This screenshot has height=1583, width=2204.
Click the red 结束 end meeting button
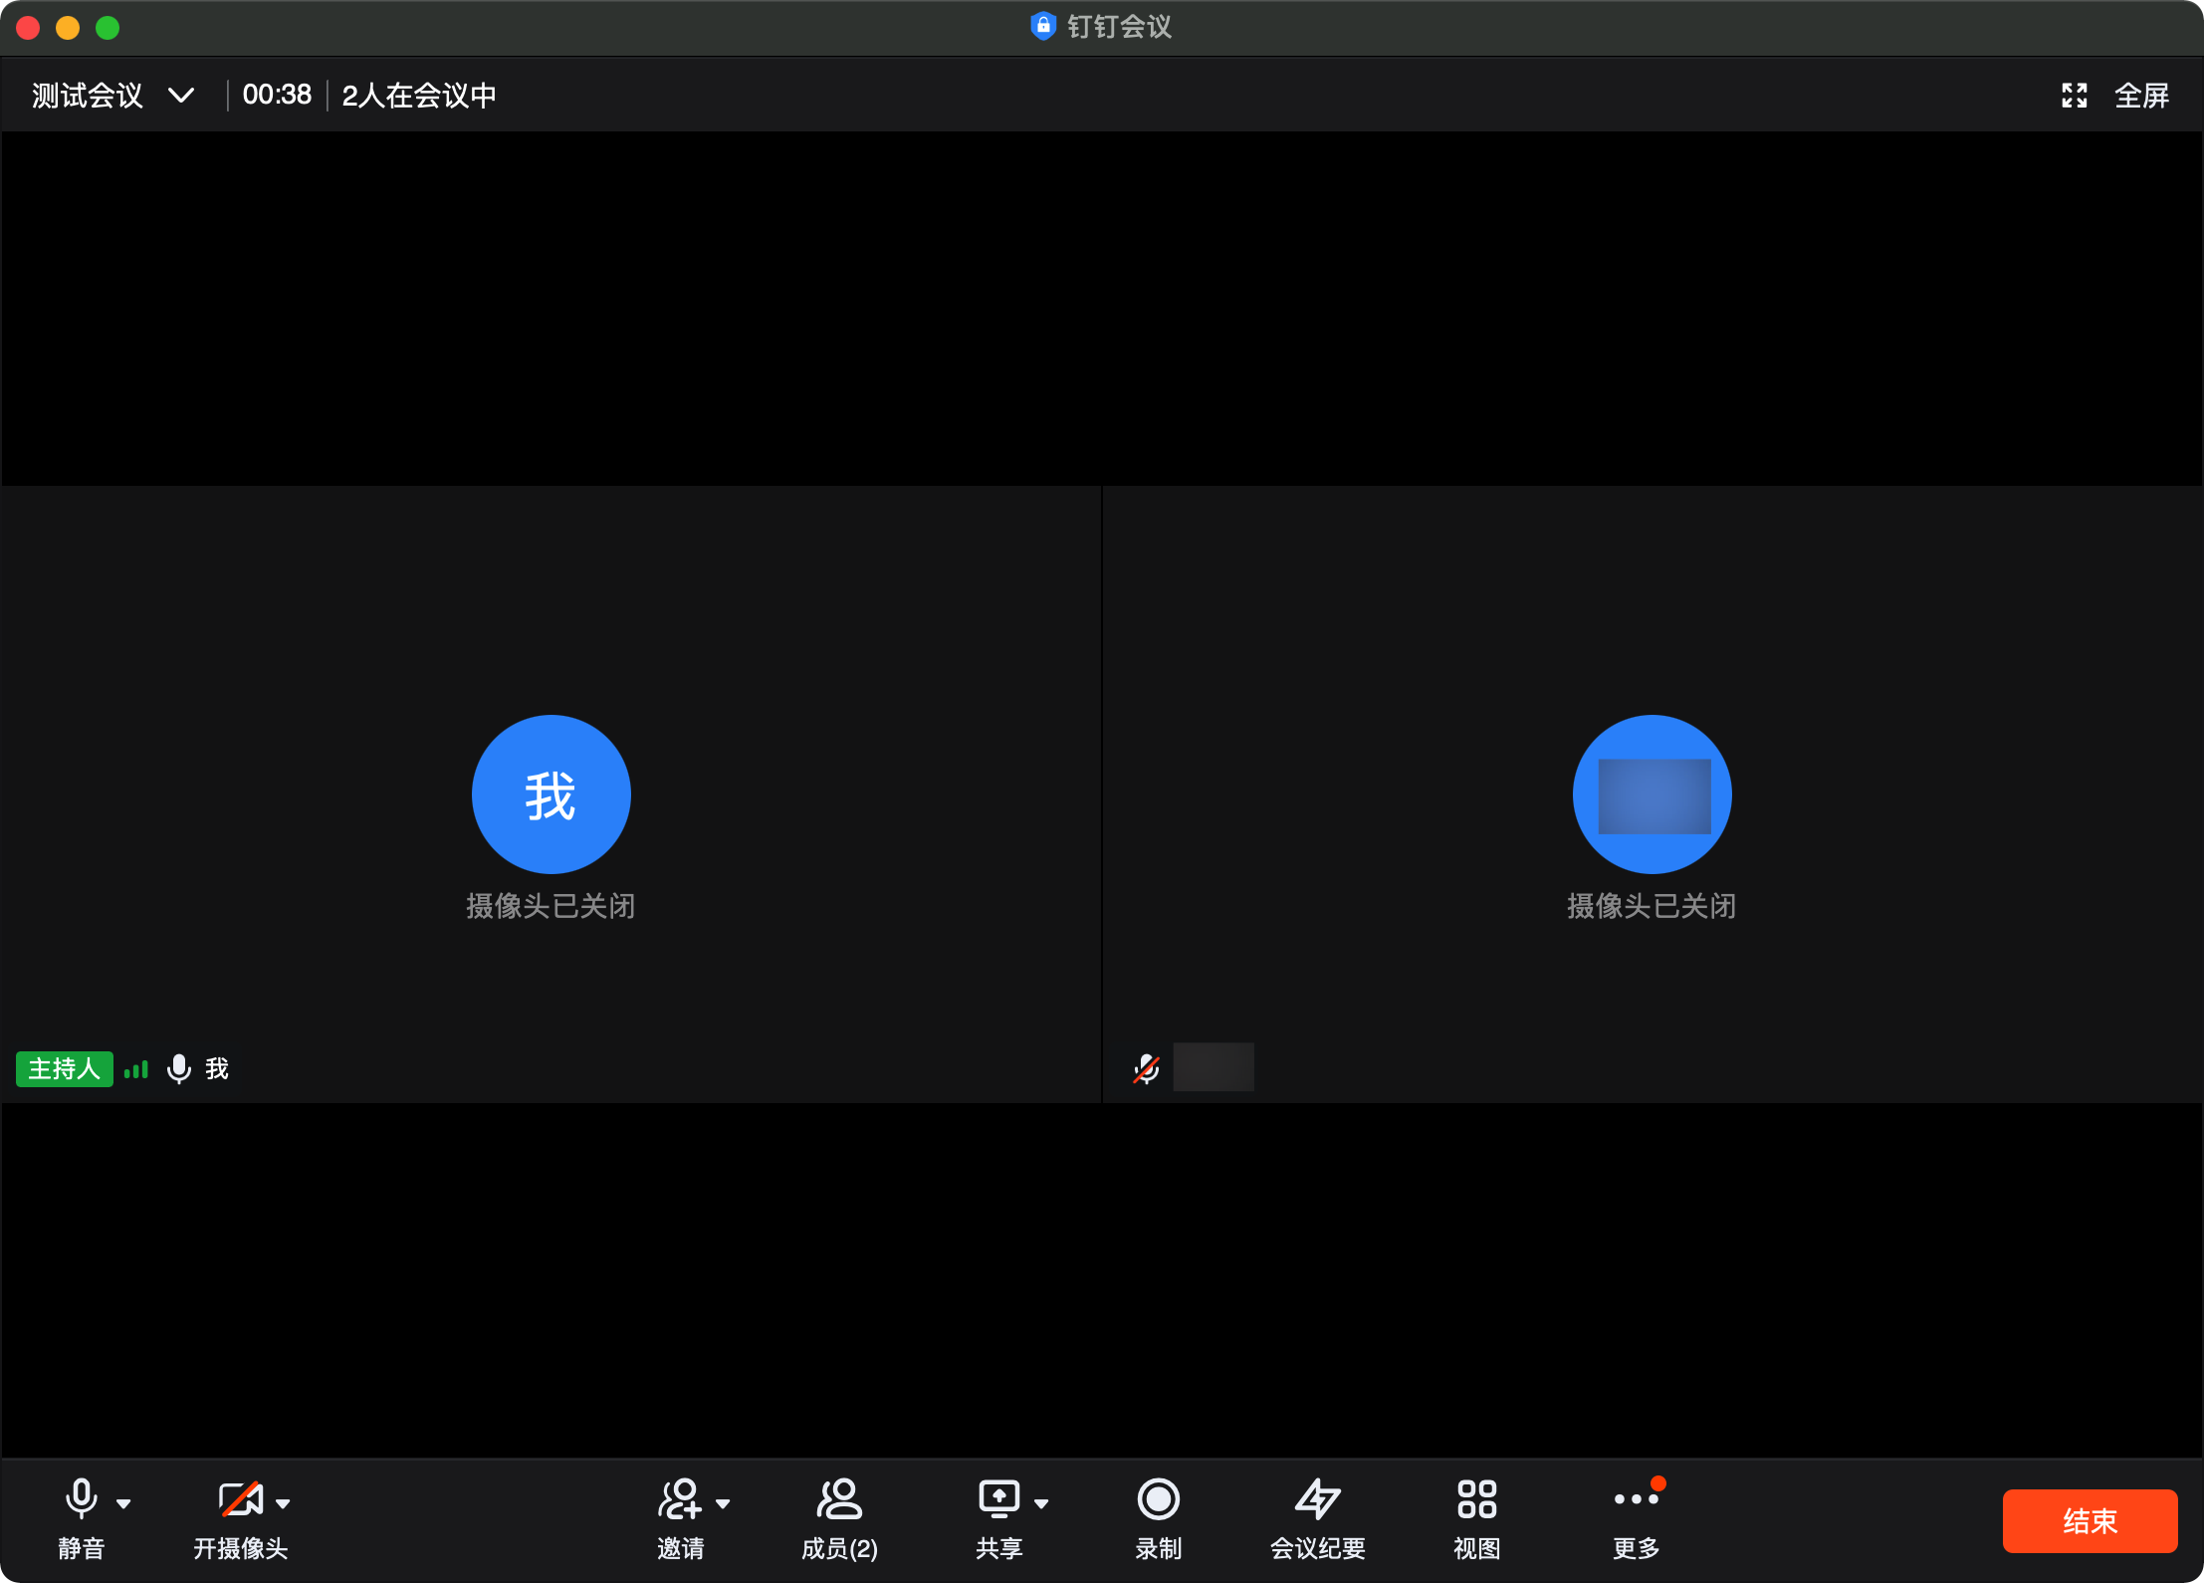(2089, 1521)
